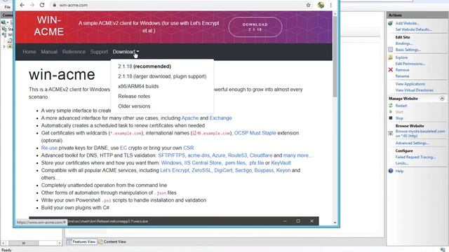Viewport: 449px width, 252px height.
Task: Choose 2.1.18 (recommended) download
Action: 145,66
